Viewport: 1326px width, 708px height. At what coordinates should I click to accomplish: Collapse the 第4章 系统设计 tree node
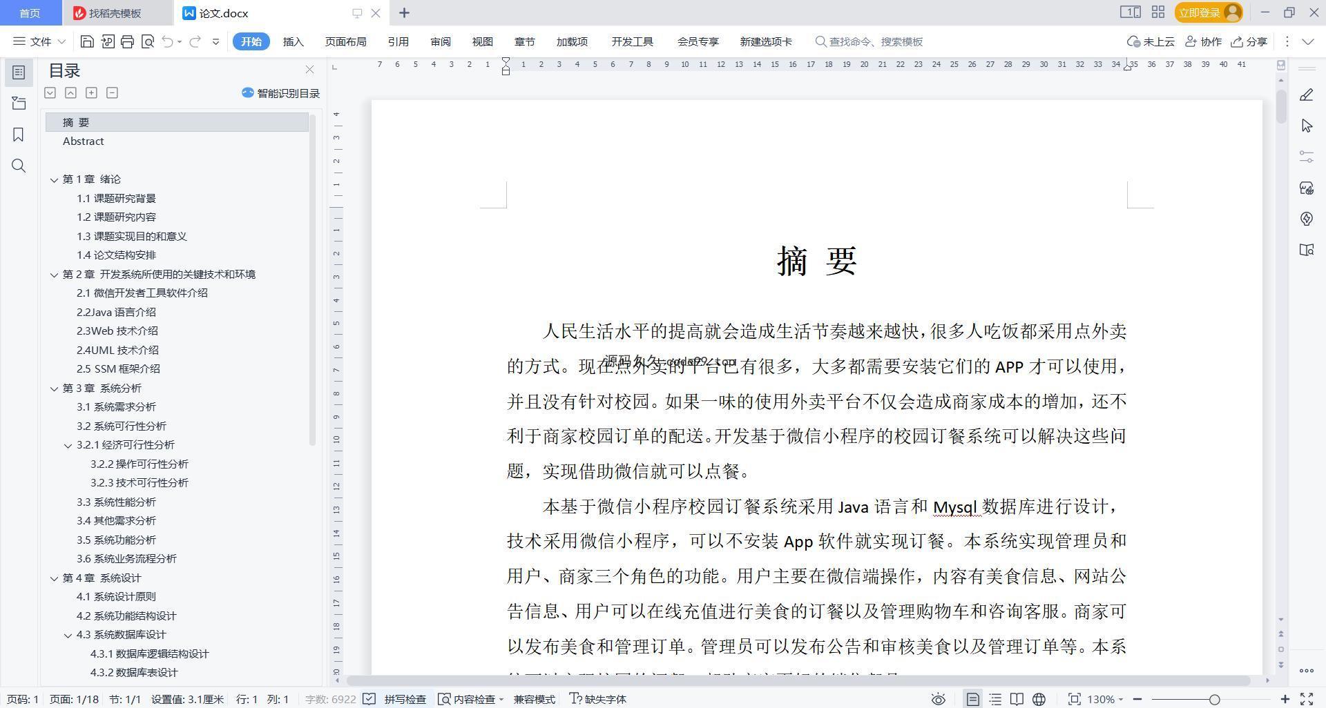tap(54, 578)
